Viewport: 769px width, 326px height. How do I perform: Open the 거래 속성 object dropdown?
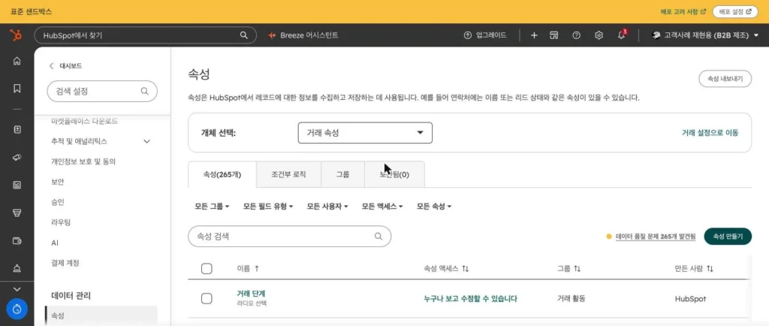(x=365, y=133)
